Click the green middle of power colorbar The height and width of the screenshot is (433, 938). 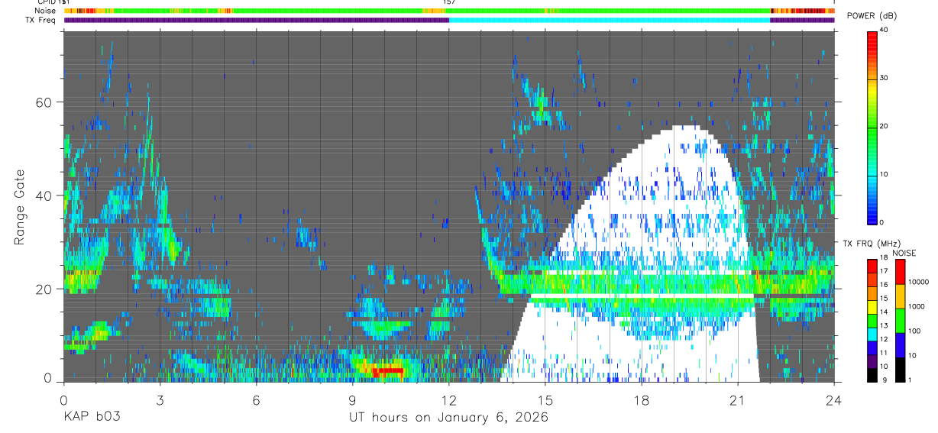[x=872, y=126]
